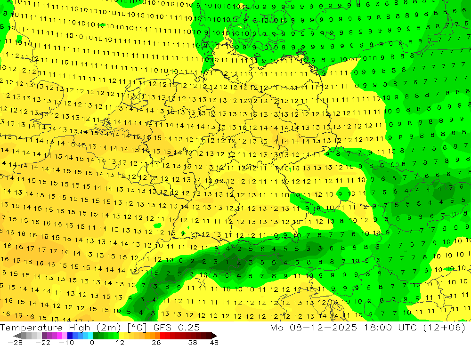Click the '(12+06)' run offset label
The width and height of the screenshot is (471, 345).
point(444,327)
